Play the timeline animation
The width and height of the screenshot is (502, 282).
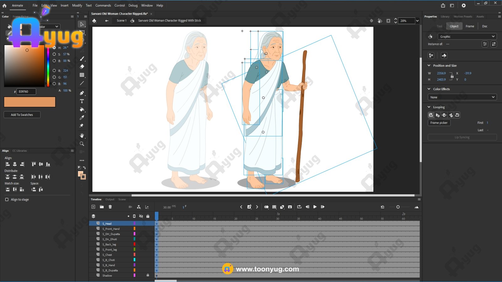tap(315, 207)
